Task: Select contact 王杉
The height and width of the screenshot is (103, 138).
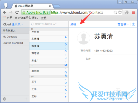Action: tap(49, 96)
